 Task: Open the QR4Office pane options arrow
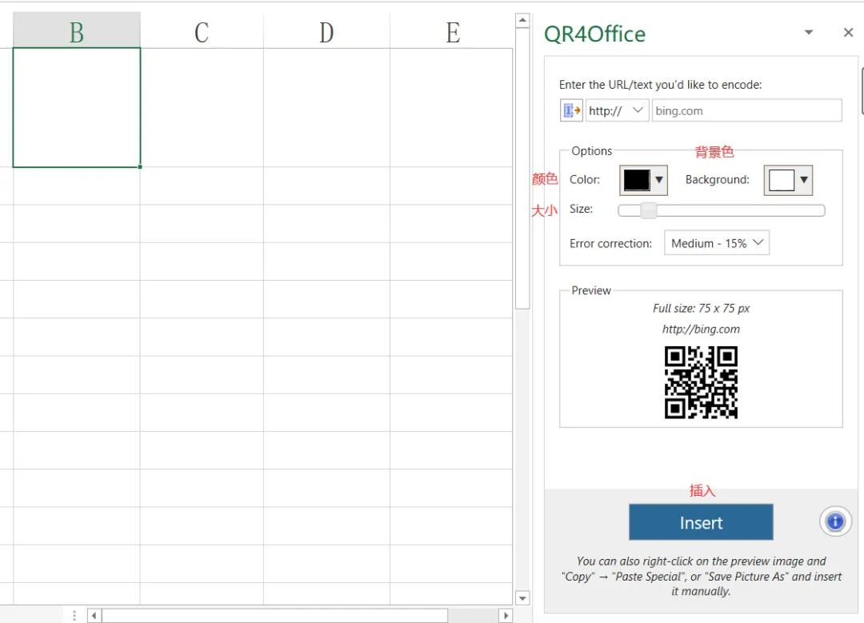tap(808, 33)
